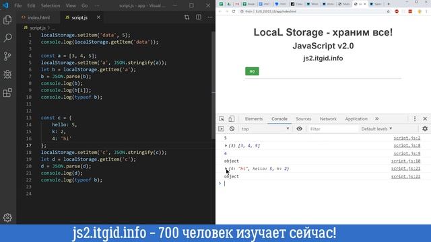431x242 pixels.
Task: Toggle the console sidebar
Action: (222, 128)
